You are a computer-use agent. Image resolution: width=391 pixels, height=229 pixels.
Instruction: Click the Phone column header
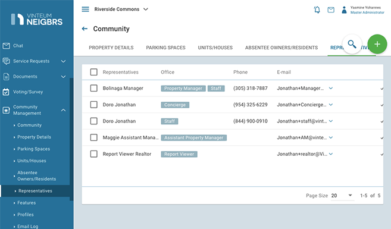(240, 72)
